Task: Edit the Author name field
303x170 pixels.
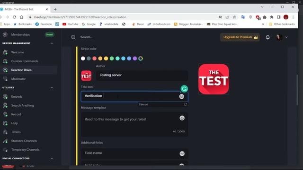Action: [142, 75]
